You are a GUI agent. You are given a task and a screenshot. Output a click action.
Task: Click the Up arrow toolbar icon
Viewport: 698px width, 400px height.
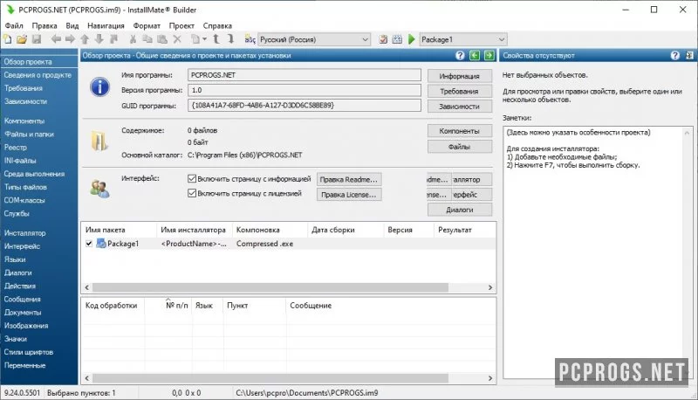(85, 39)
